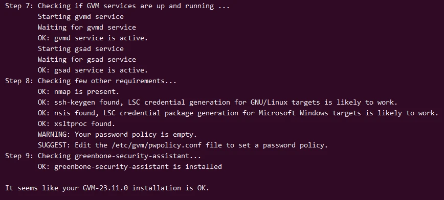Click 'OK: nmap is present.' line

(x=78, y=92)
